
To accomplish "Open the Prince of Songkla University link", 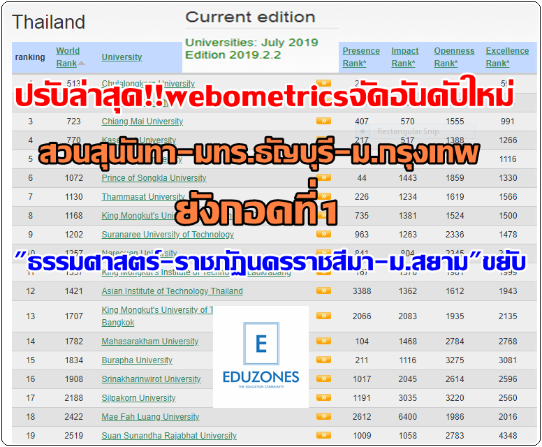I will pyautogui.click(x=154, y=178).
